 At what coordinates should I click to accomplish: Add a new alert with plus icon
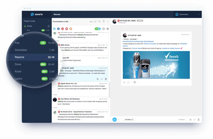click(x=48, y=26)
